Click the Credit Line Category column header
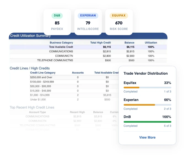The height and width of the screenshot is (160, 184). [43, 73]
